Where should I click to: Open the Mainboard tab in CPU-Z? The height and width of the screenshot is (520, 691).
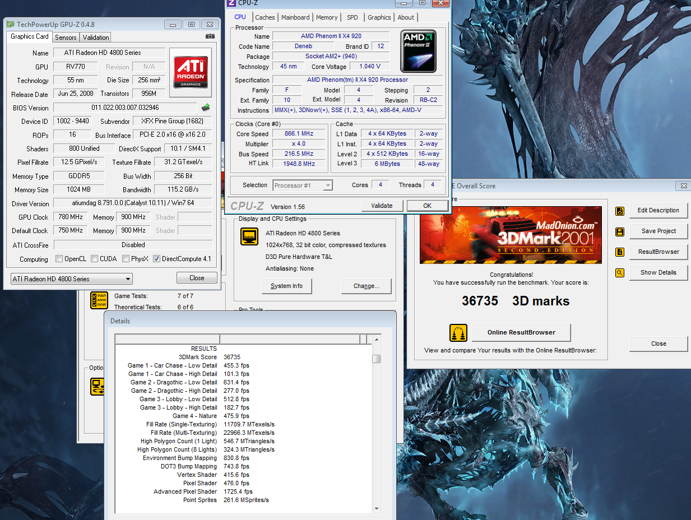(x=295, y=17)
